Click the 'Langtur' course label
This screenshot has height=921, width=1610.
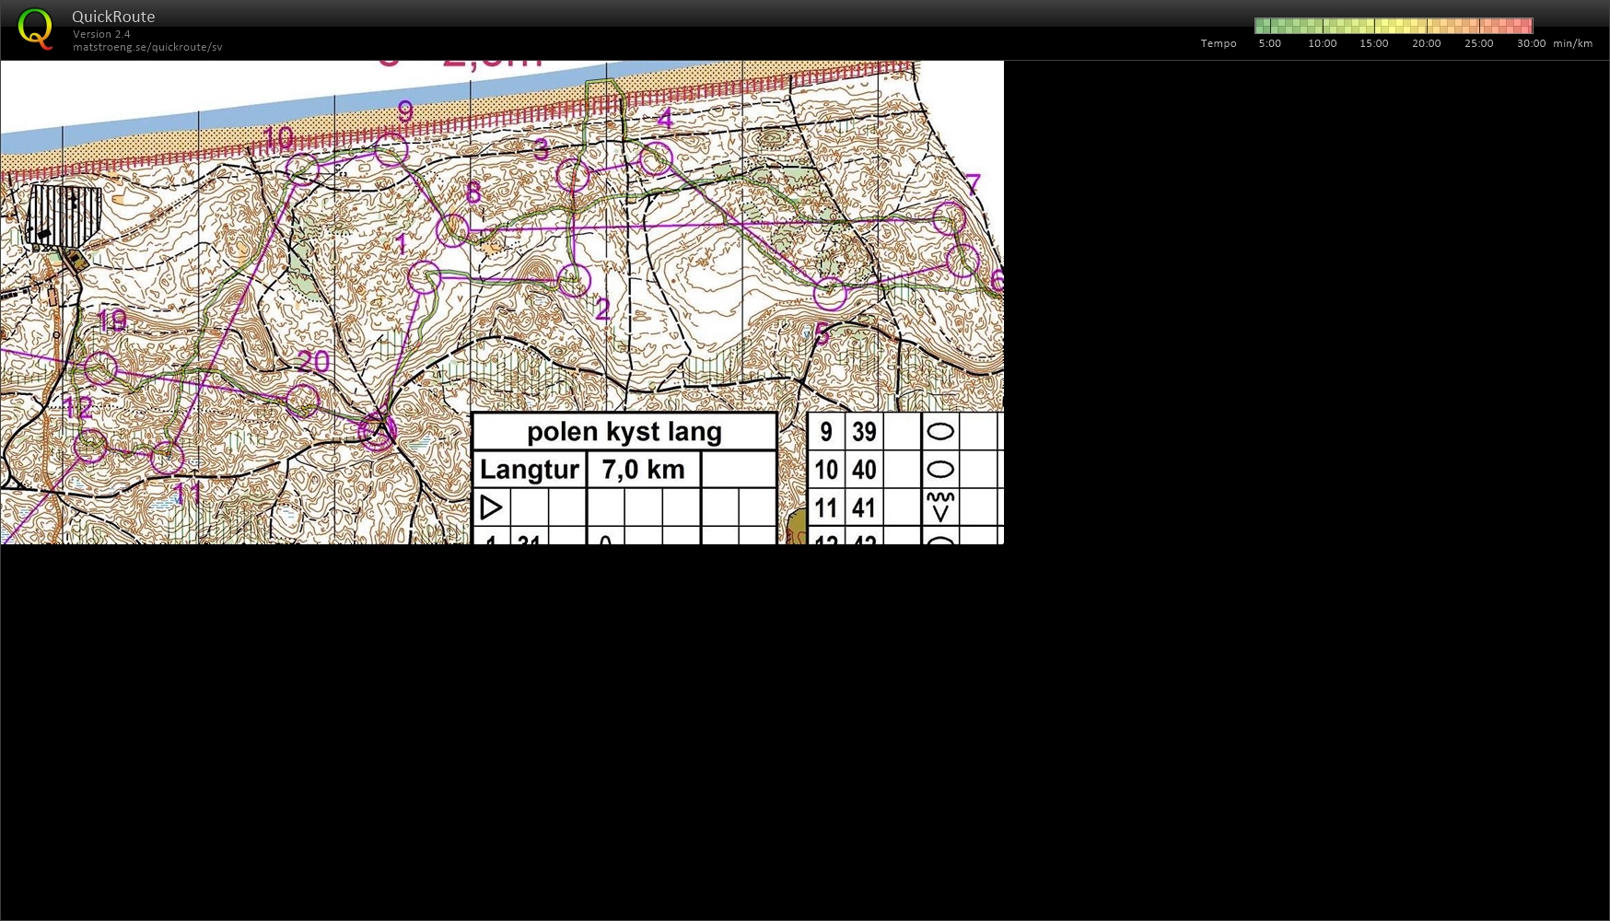[530, 470]
